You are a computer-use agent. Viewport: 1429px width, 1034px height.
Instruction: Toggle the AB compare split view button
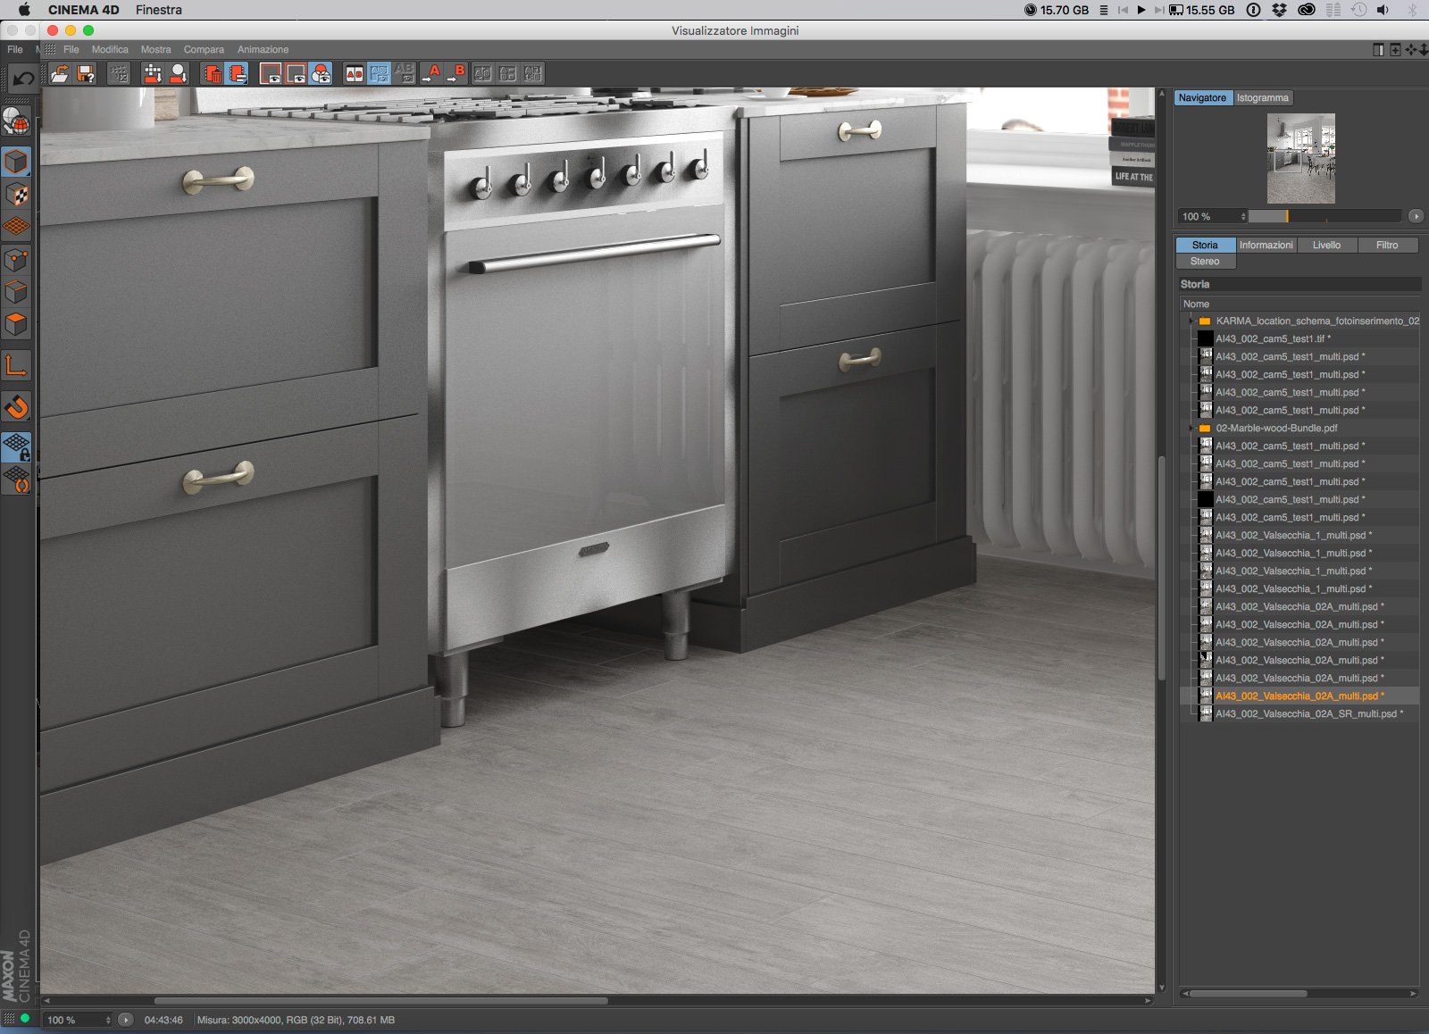(x=355, y=74)
